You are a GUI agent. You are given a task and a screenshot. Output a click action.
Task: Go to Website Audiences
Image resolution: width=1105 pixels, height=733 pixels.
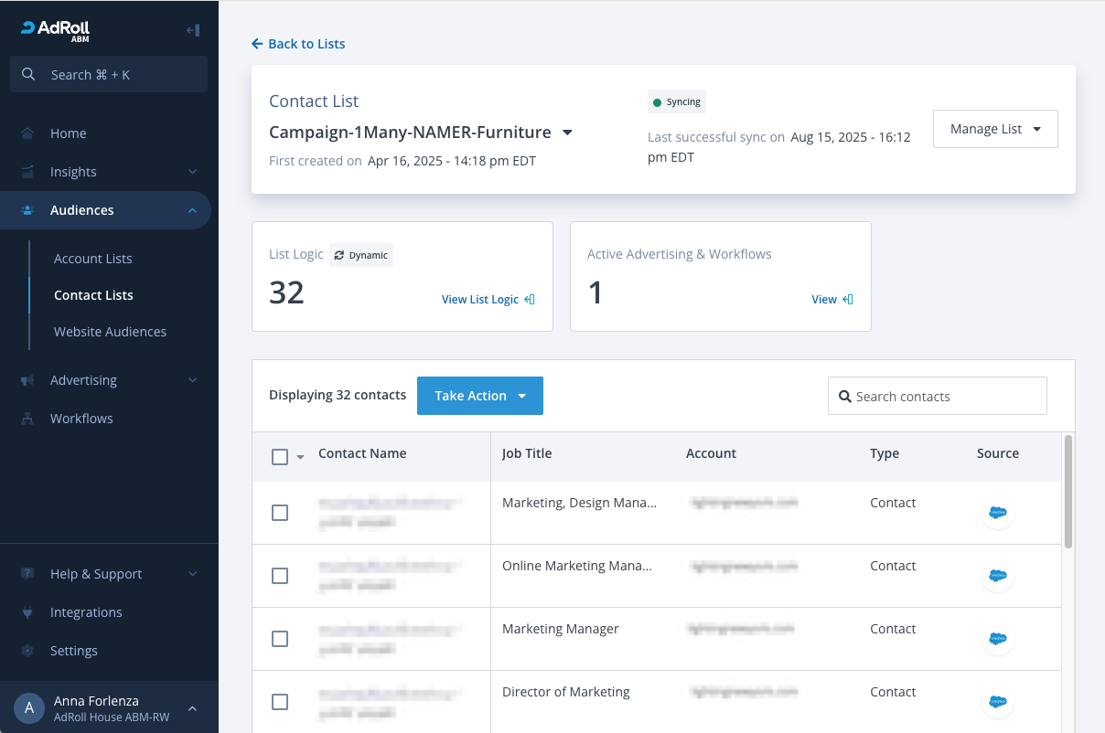pos(110,332)
